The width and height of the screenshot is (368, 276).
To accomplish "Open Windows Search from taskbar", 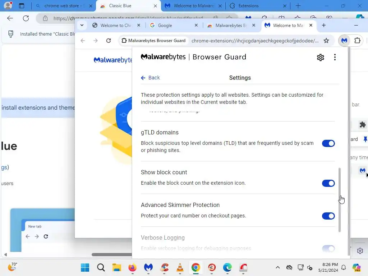I will 101,267.
